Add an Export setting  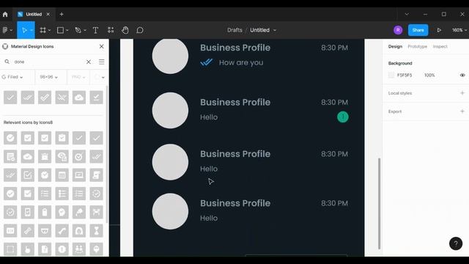tap(462, 111)
